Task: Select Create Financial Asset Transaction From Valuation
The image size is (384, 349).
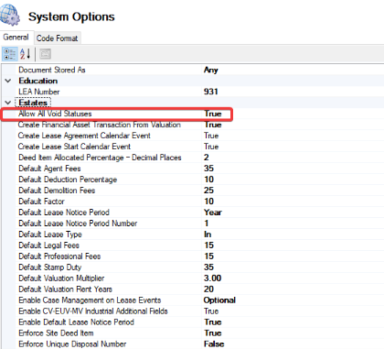Action: [x=100, y=125]
